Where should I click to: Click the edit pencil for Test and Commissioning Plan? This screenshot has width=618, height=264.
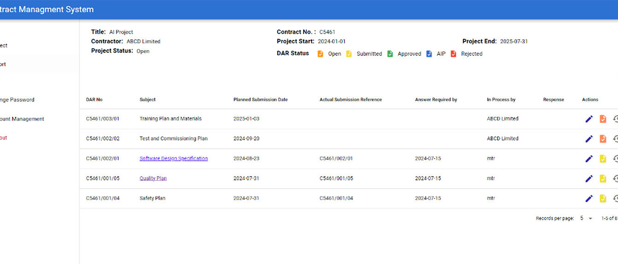tap(588, 139)
